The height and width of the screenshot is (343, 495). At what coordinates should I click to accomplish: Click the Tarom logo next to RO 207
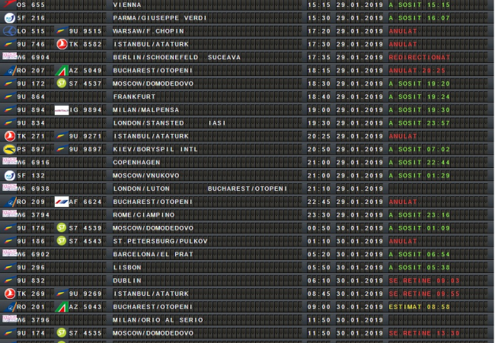(x=10, y=71)
